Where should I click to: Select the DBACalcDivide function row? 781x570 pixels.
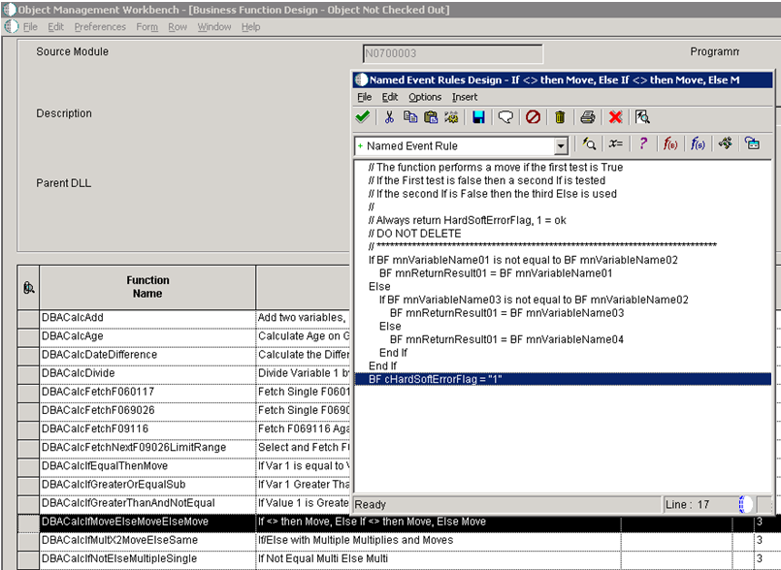(146, 373)
